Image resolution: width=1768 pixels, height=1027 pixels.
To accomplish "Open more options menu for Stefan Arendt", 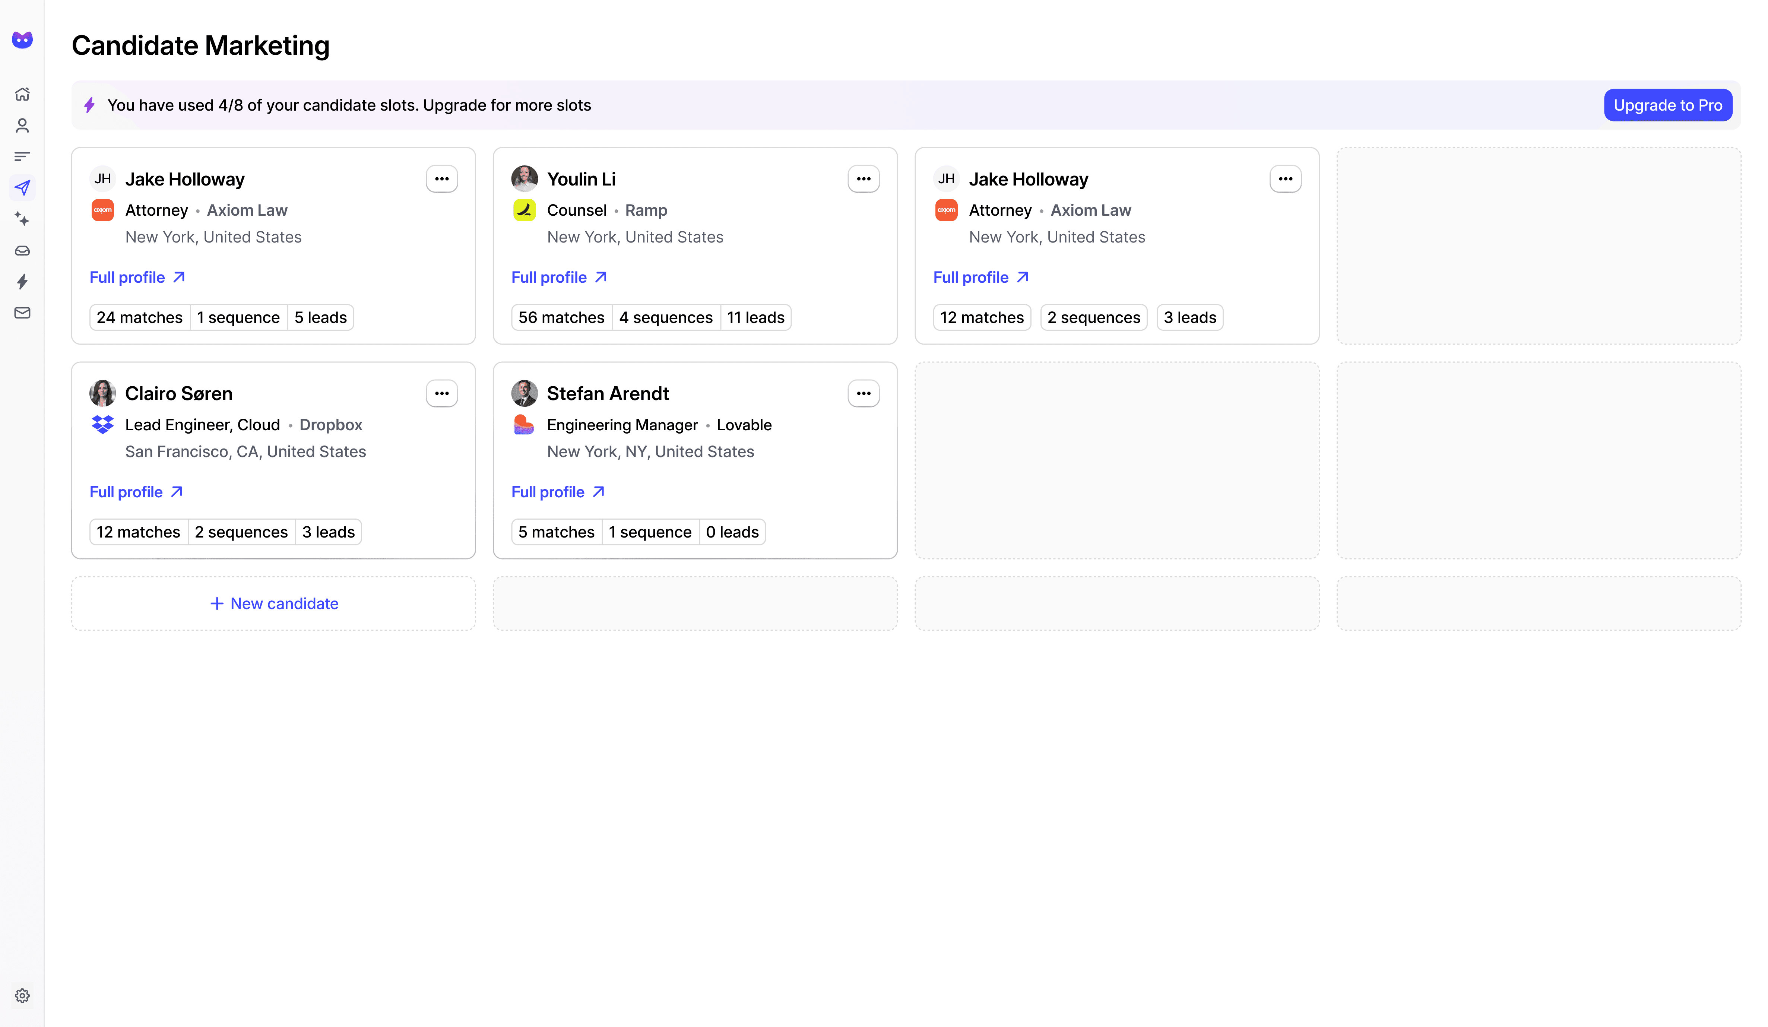I will [863, 393].
